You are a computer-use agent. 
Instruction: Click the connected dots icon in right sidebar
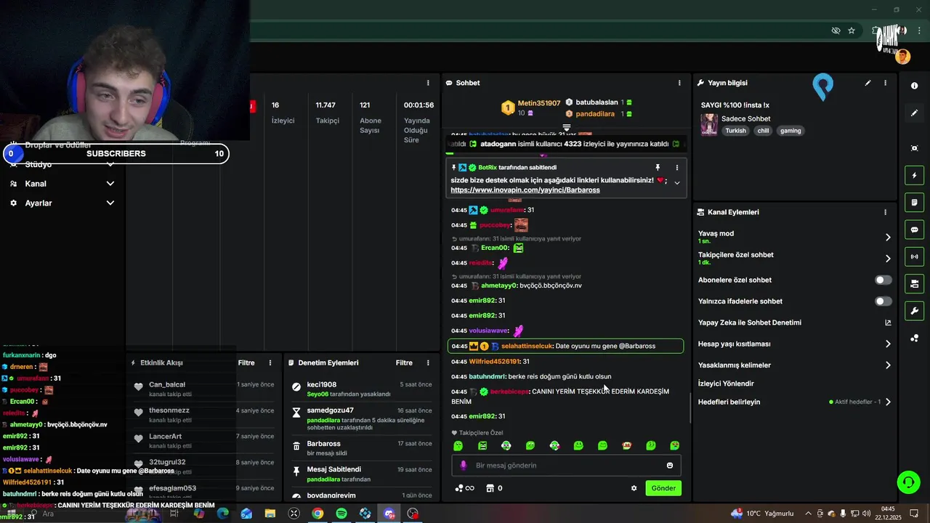[914, 338]
